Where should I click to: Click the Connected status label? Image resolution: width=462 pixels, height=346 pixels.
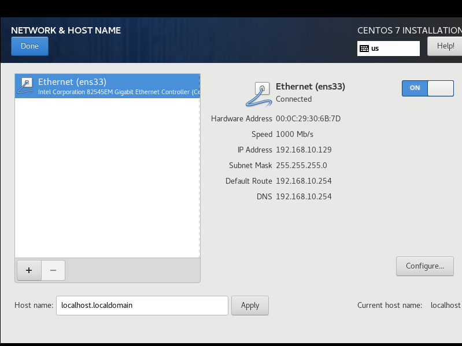pyautogui.click(x=294, y=99)
